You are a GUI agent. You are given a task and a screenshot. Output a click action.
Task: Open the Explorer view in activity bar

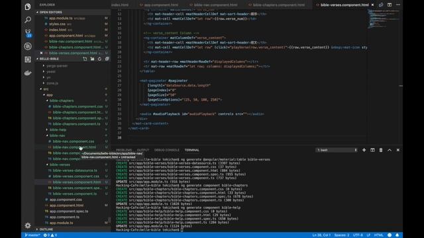[x=28, y=7]
